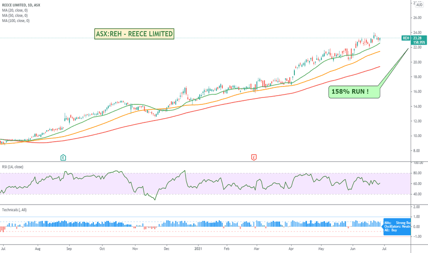Click the Apr label on time axis
Screen dimensions: 428x253
pos(291,248)
